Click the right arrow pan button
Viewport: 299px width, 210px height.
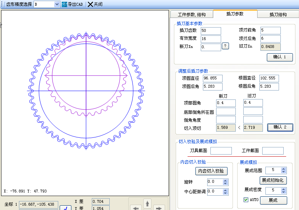point(159,208)
